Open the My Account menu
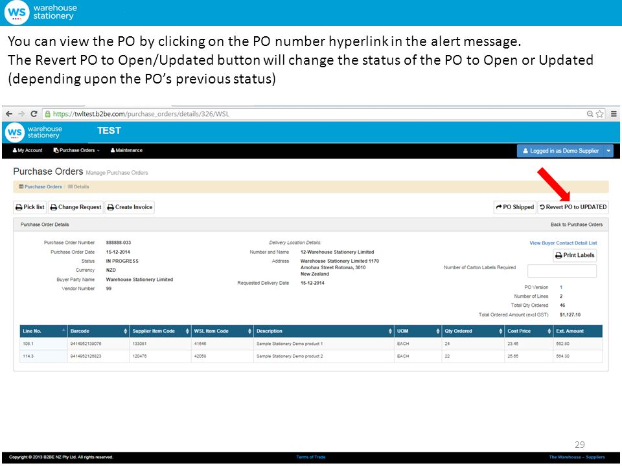Viewport: 622px width, 466px height. (27, 150)
